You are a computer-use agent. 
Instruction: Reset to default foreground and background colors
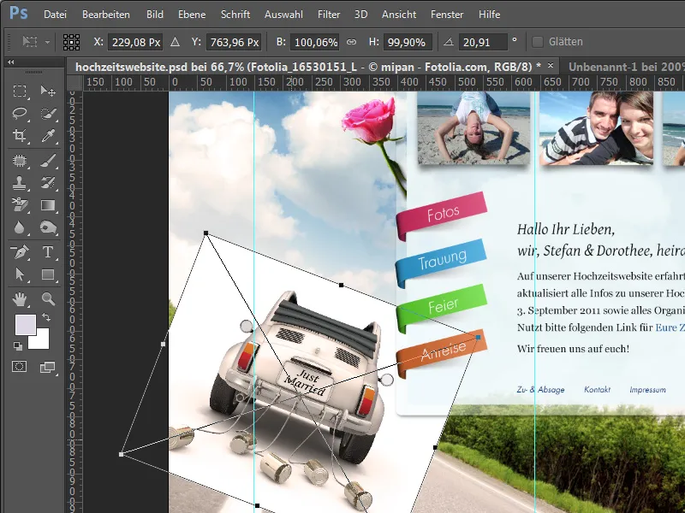pyautogui.click(x=17, y=346)
